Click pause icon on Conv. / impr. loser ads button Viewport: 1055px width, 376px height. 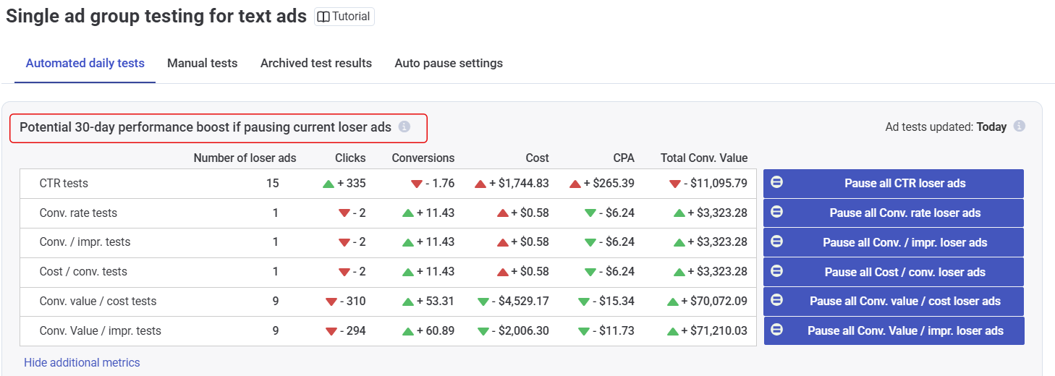776,242
